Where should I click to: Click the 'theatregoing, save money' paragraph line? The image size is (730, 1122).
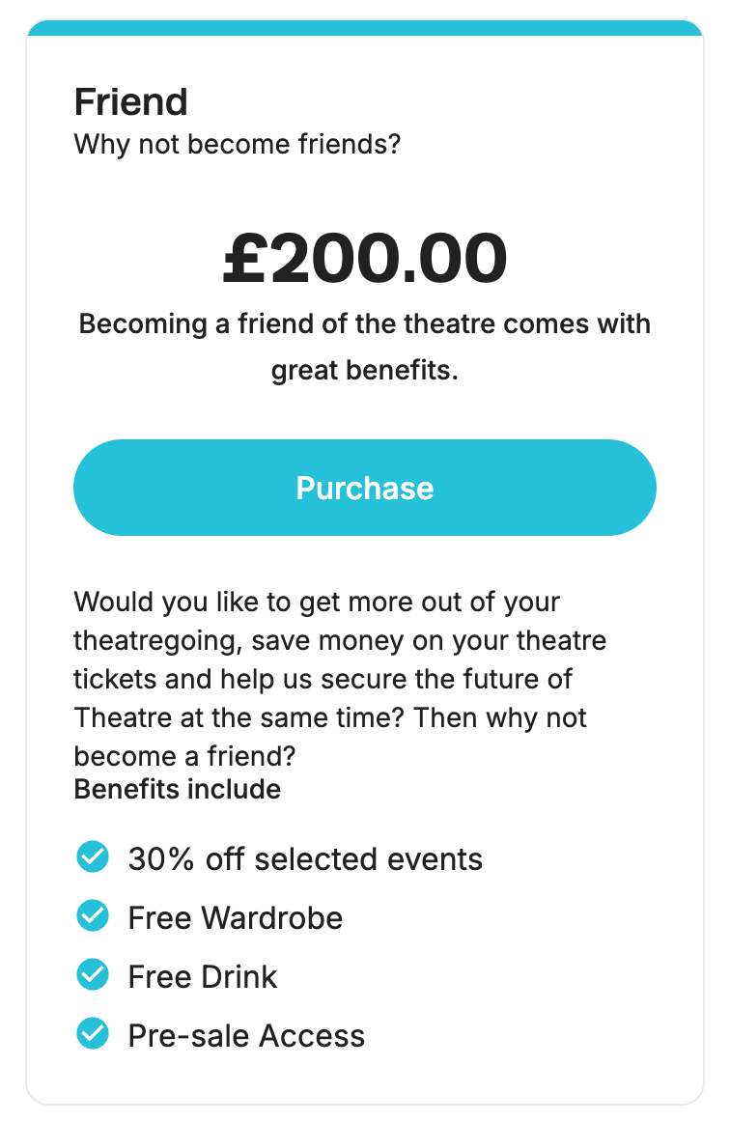coord(340,640)
